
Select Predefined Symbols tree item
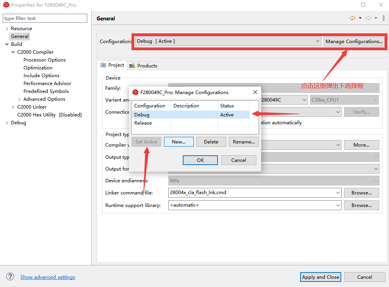[46, 91]
